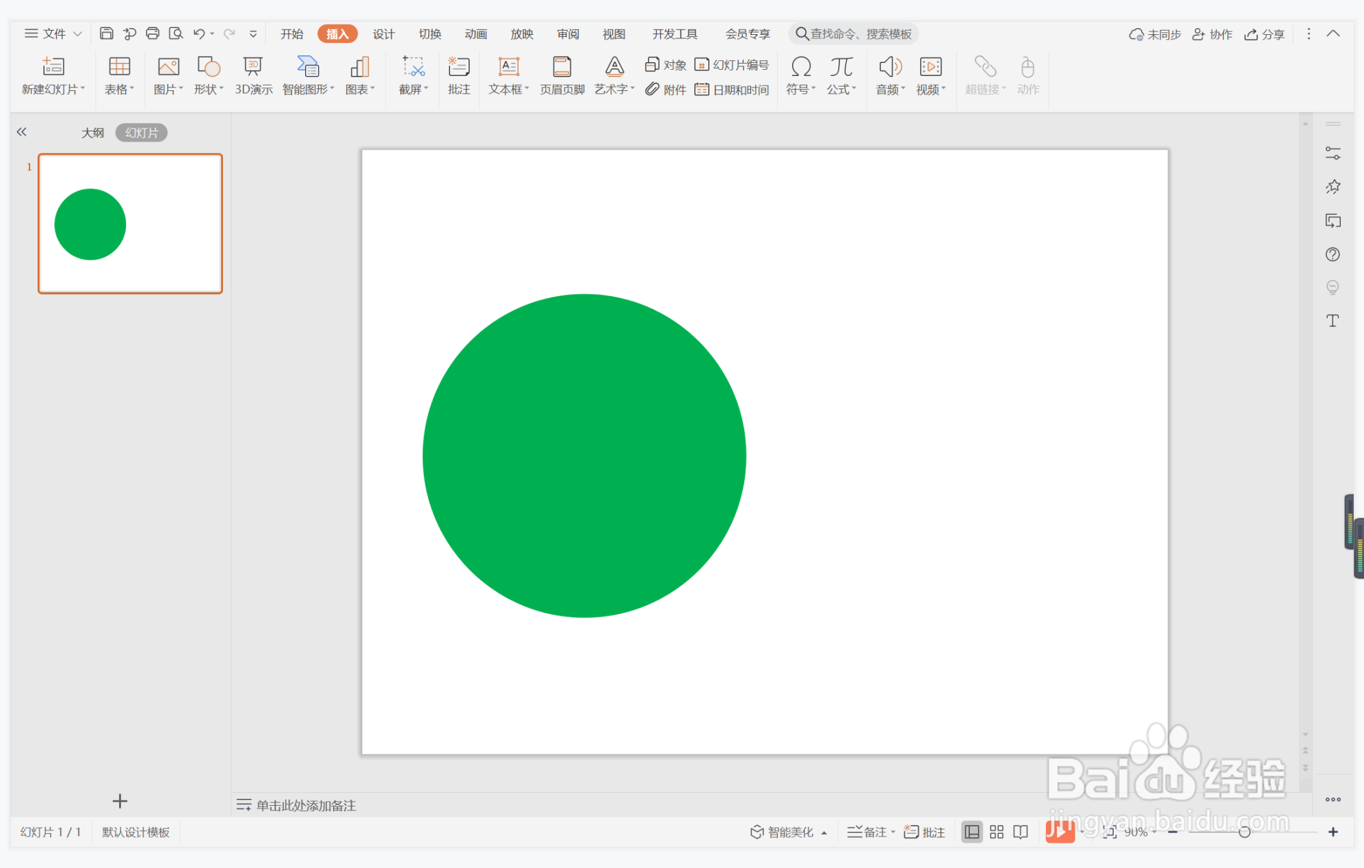Viewport: 1364px width, 868px height.
Task: Toggle the notes pane with 备注
Action: tap(867, 832)
